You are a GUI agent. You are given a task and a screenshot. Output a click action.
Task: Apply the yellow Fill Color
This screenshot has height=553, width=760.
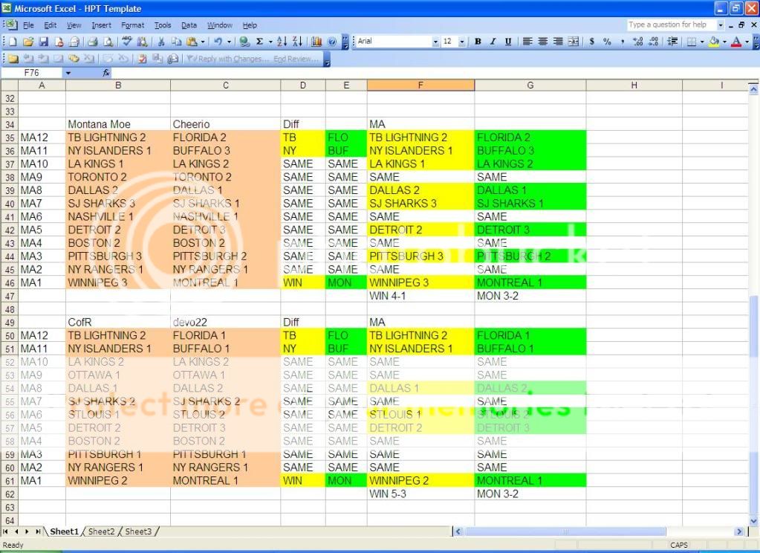[x=714, y=42]
